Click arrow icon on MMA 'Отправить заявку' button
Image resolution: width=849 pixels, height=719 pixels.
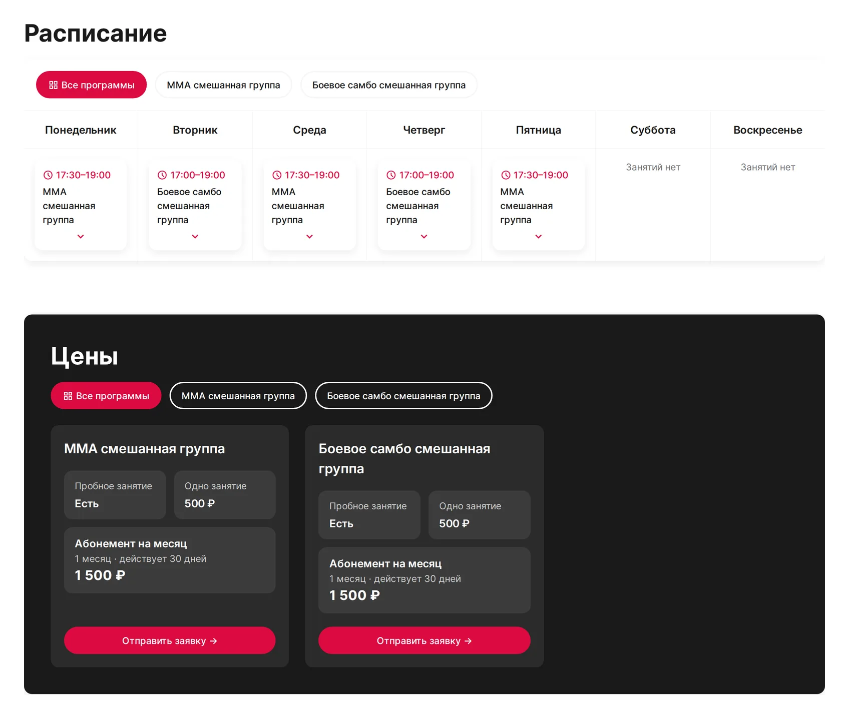point(214,641)
